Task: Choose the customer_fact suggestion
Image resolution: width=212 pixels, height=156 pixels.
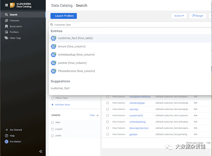Action: pyautogui.click(x=60, y=88)
